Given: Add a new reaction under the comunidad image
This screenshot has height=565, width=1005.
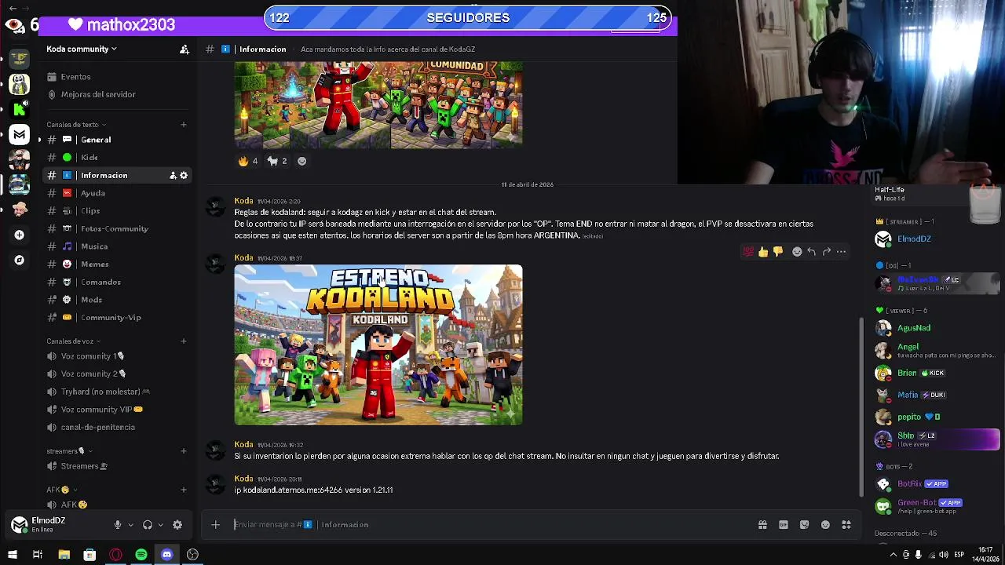Looking at the screenshot, I should 301,161.
